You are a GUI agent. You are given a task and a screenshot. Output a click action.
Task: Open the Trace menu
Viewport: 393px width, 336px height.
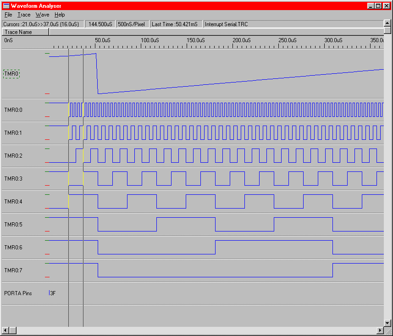pos(24,15)
